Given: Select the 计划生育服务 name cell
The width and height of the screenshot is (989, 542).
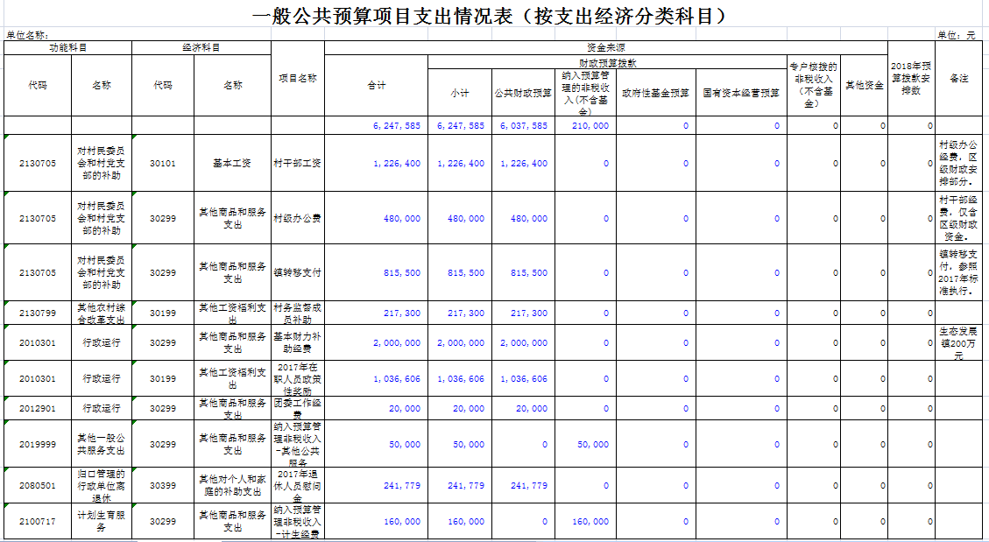Looking at the screenshot, I should pyautogui.click(x=102, y=521).
